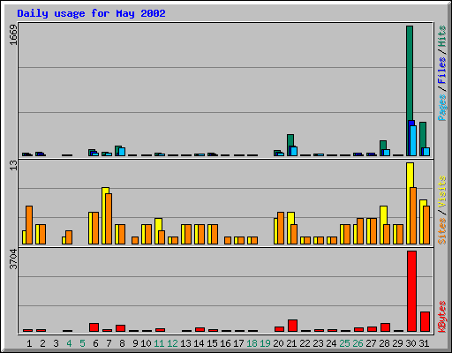Click the 'Daily usage for May 2002' title
Image resolution: width=452 pixels, height=353 pixels.
91,13
